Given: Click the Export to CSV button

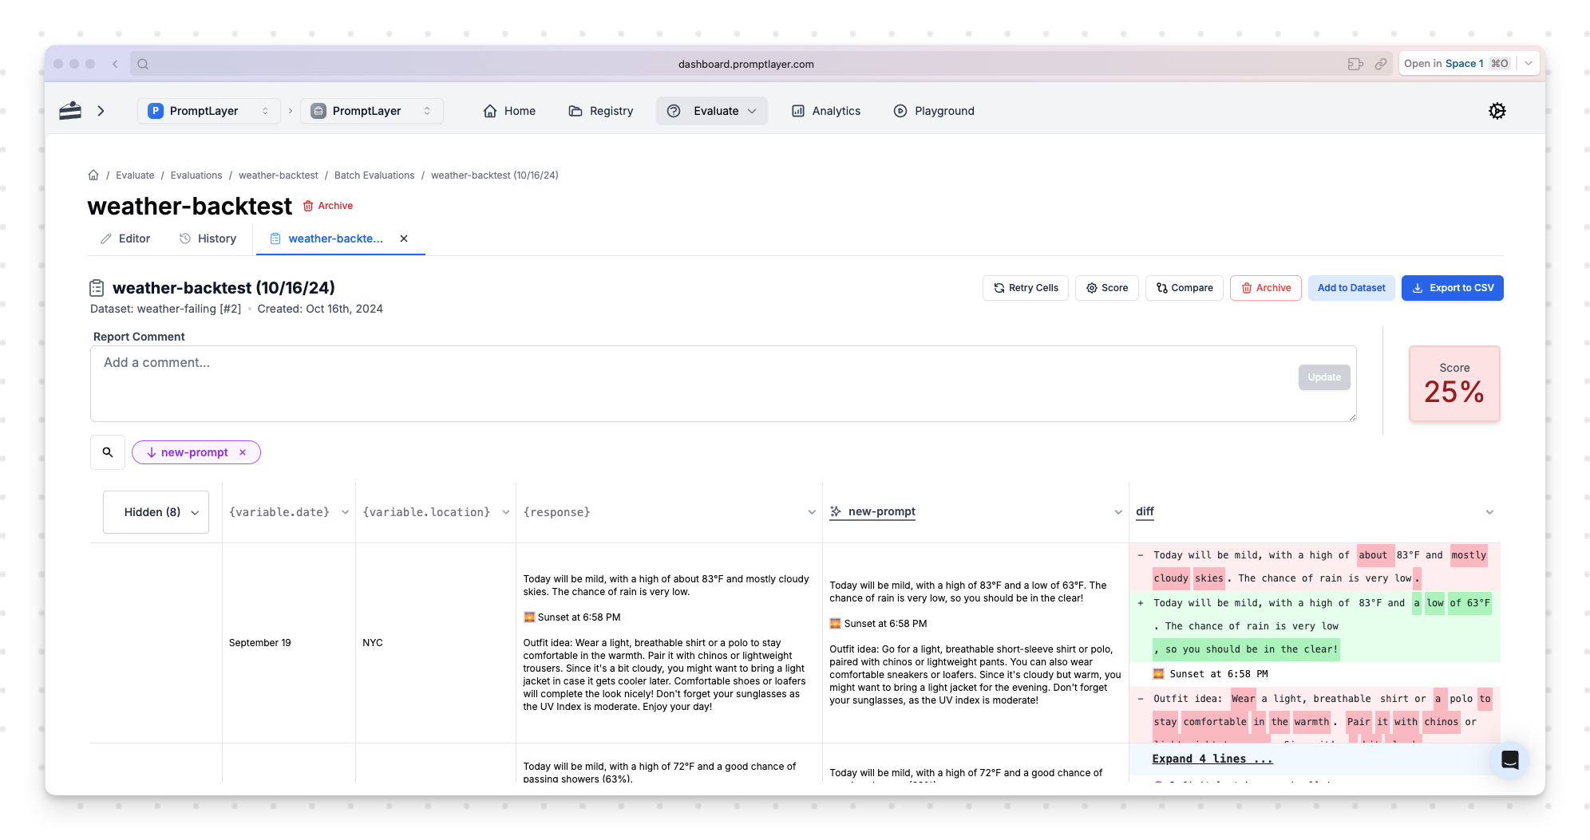Looking at the screenshot, I should (x=1452, y=288).
